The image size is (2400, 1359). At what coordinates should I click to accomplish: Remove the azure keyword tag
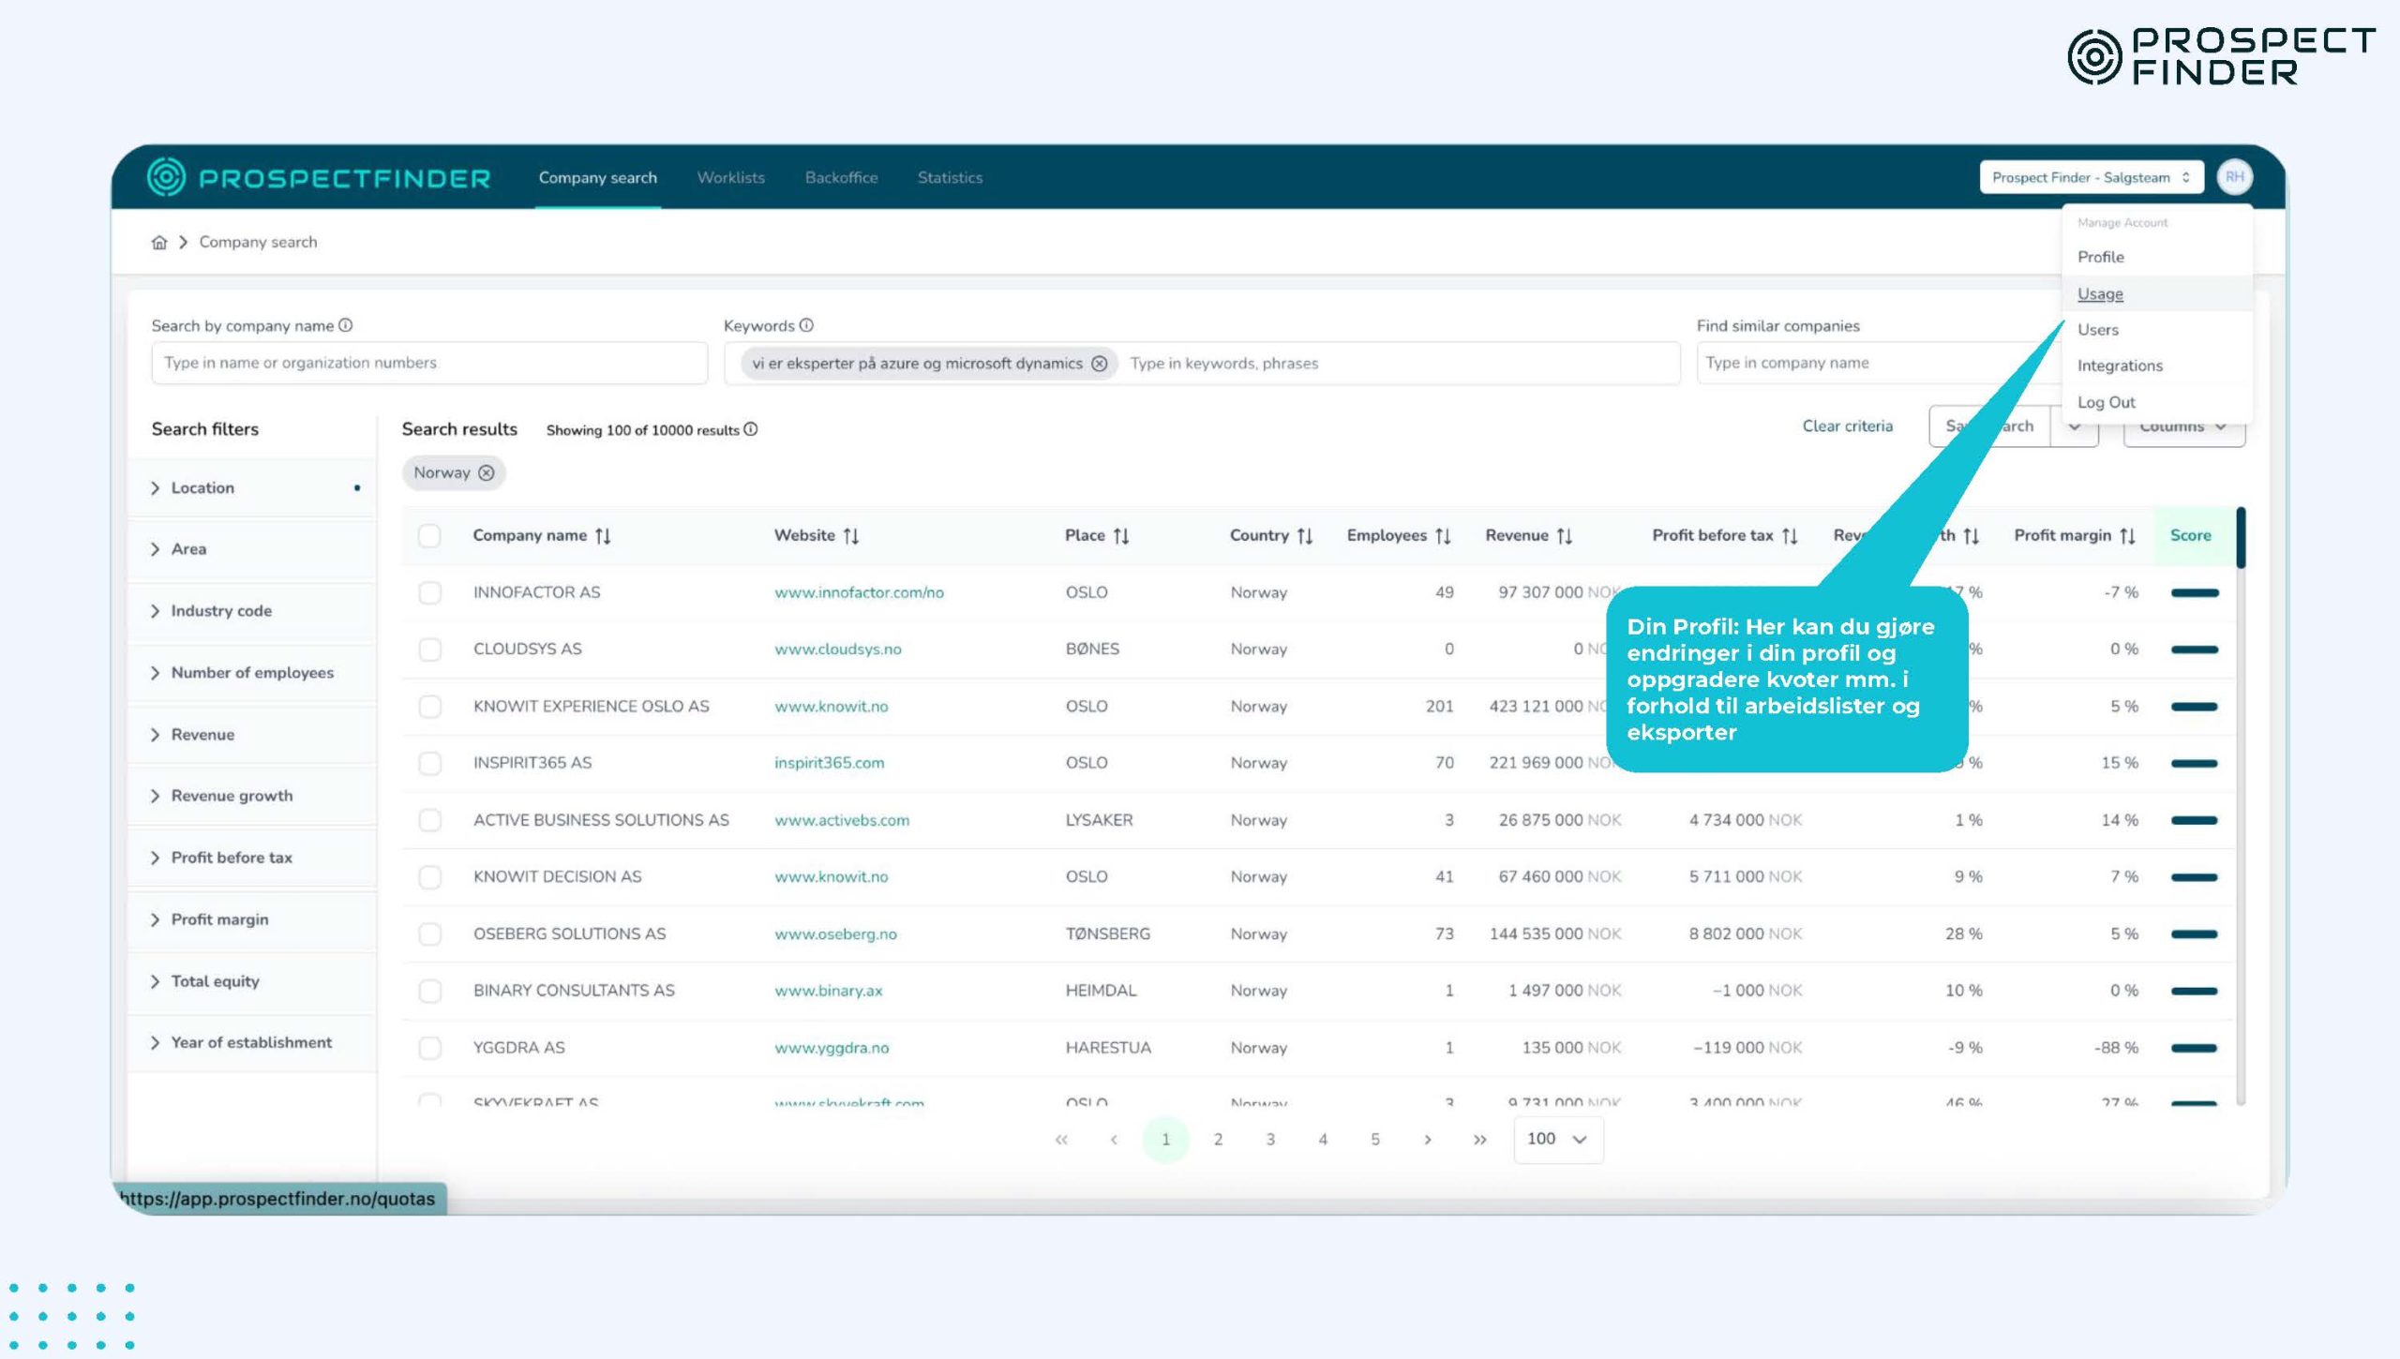click(1099, 364)
